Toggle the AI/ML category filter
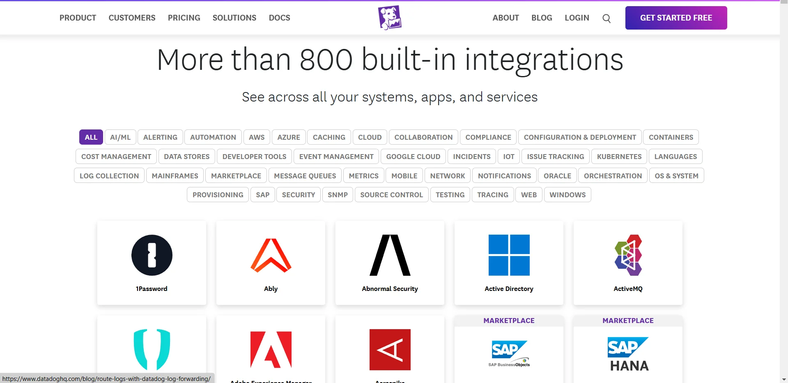This screenshot has height=383, width=788. point(120,137)
